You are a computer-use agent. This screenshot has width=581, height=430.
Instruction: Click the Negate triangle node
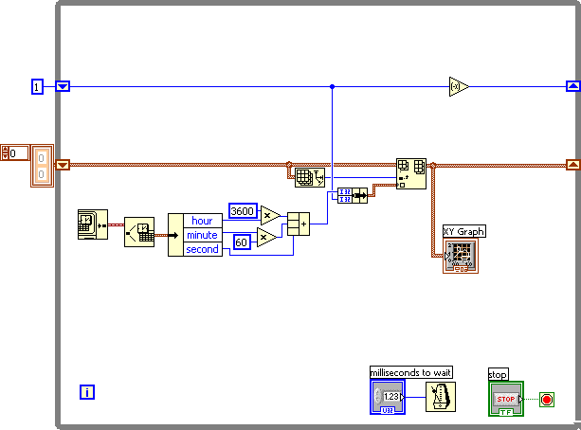click(459, 87)
